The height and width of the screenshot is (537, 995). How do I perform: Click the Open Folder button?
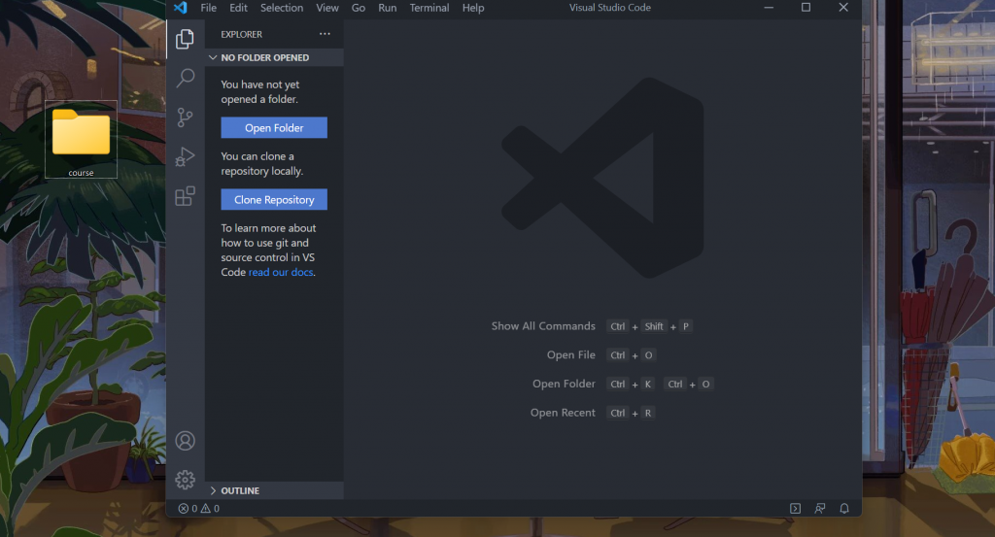274,127
